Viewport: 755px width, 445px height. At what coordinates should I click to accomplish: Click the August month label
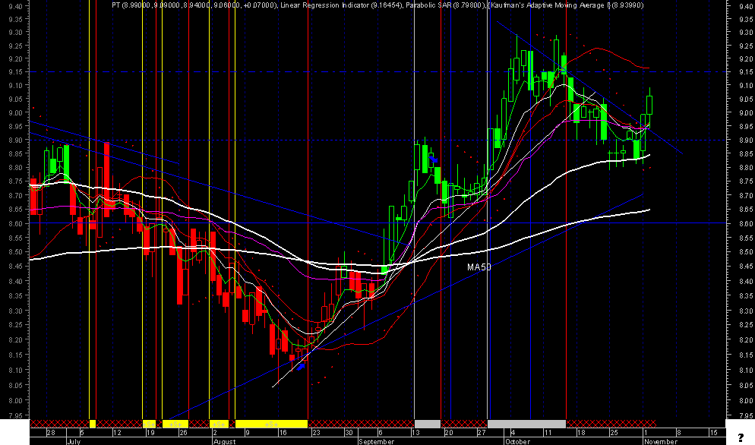224,441
